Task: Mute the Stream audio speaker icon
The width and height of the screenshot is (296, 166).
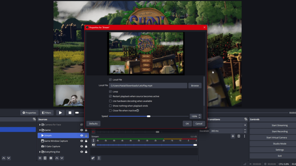Action: coord(93,145)
